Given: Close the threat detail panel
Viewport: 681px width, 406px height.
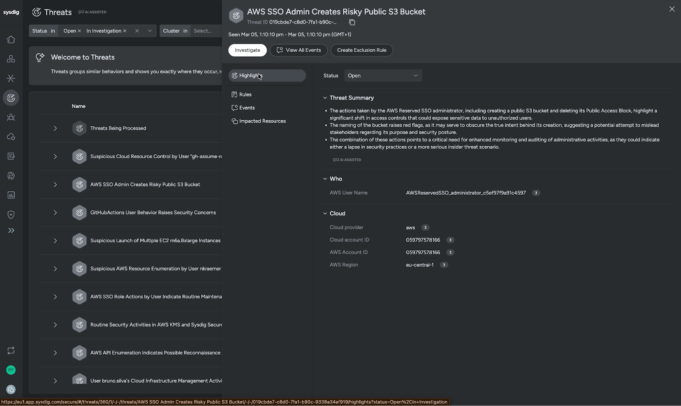Looking at the screenshot, I should pos(672,9).
